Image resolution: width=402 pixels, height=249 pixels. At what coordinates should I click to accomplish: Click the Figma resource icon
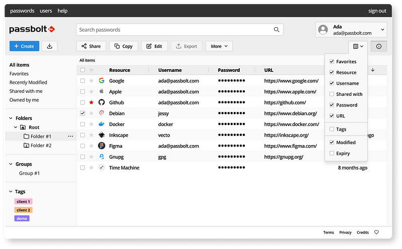102,146
